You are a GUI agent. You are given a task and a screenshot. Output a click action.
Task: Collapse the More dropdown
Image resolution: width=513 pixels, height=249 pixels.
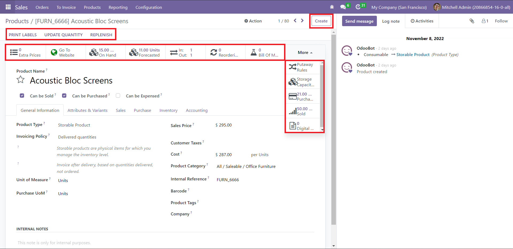305,53
